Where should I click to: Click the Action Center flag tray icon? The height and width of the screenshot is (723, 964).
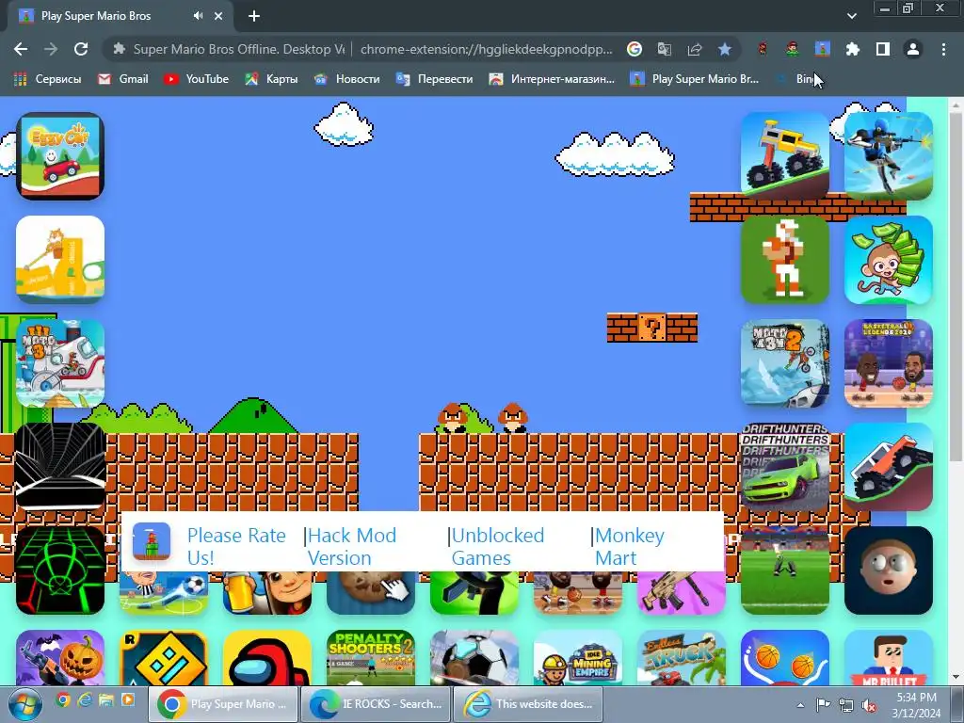point(823,704)
